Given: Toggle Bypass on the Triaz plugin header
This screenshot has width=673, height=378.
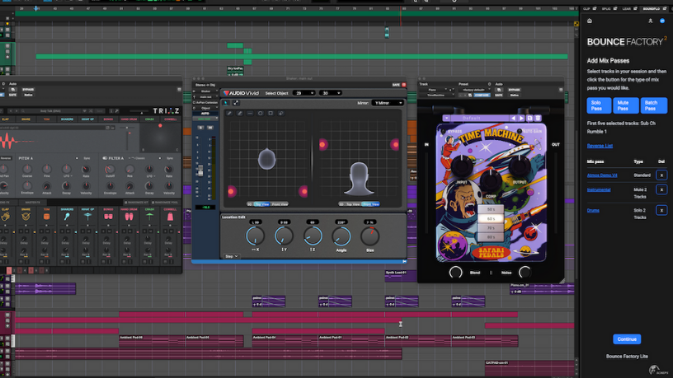Looking at the screenshot, I should pos(28,90).
